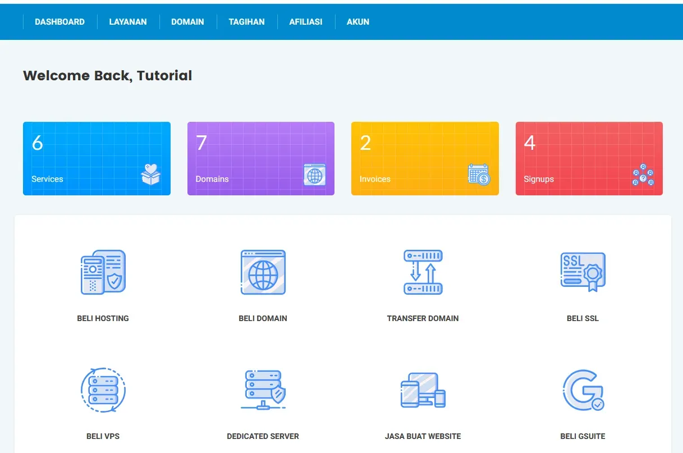Viewport: 683px width, 453px height.
Task: Open the Beli Hosting server icon
Action: [103, 272]
